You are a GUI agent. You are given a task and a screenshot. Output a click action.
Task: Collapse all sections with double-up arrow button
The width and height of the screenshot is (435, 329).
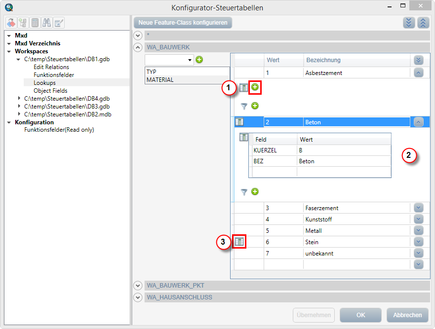(x=423, y=23)
